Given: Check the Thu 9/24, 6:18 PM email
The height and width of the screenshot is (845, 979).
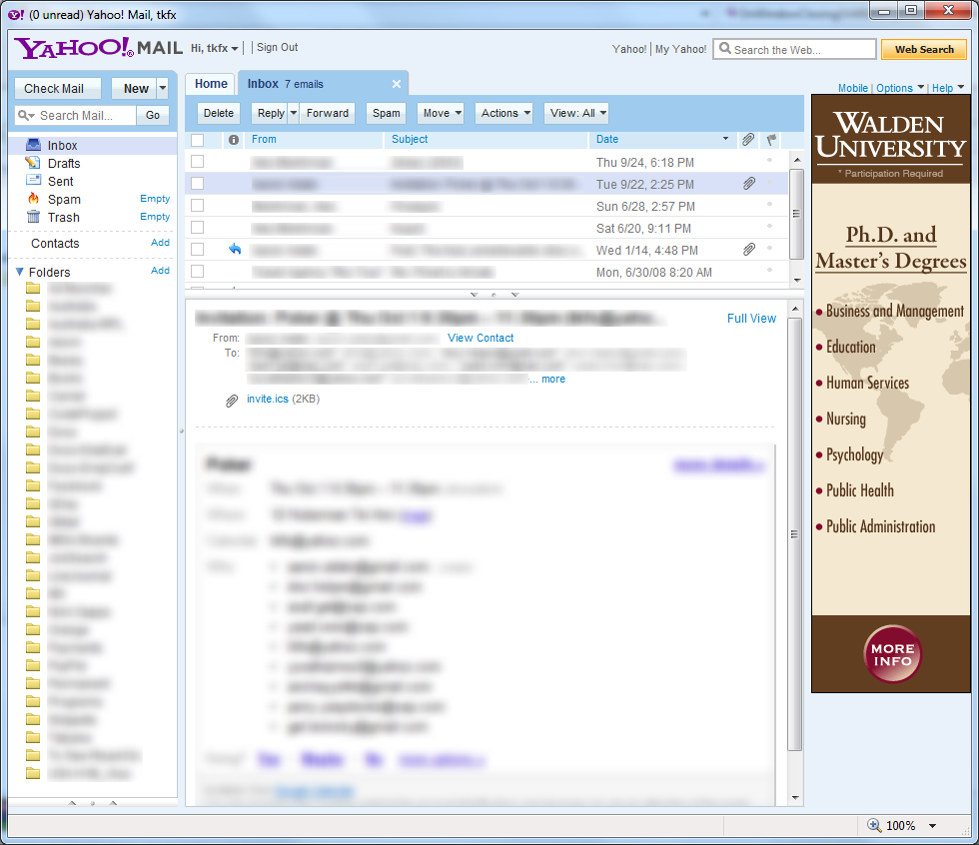Looking at the screenshot, I should (x=198, y=161).
